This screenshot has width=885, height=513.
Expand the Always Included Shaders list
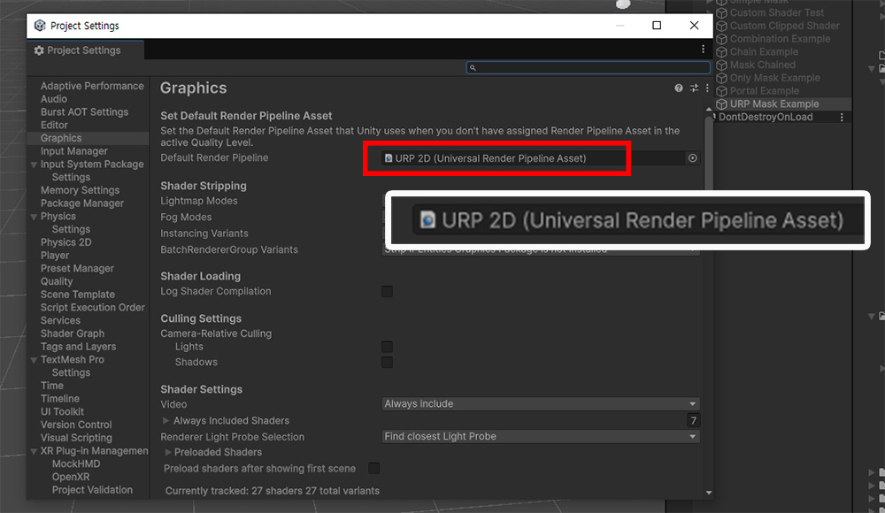tap(166, 420)
